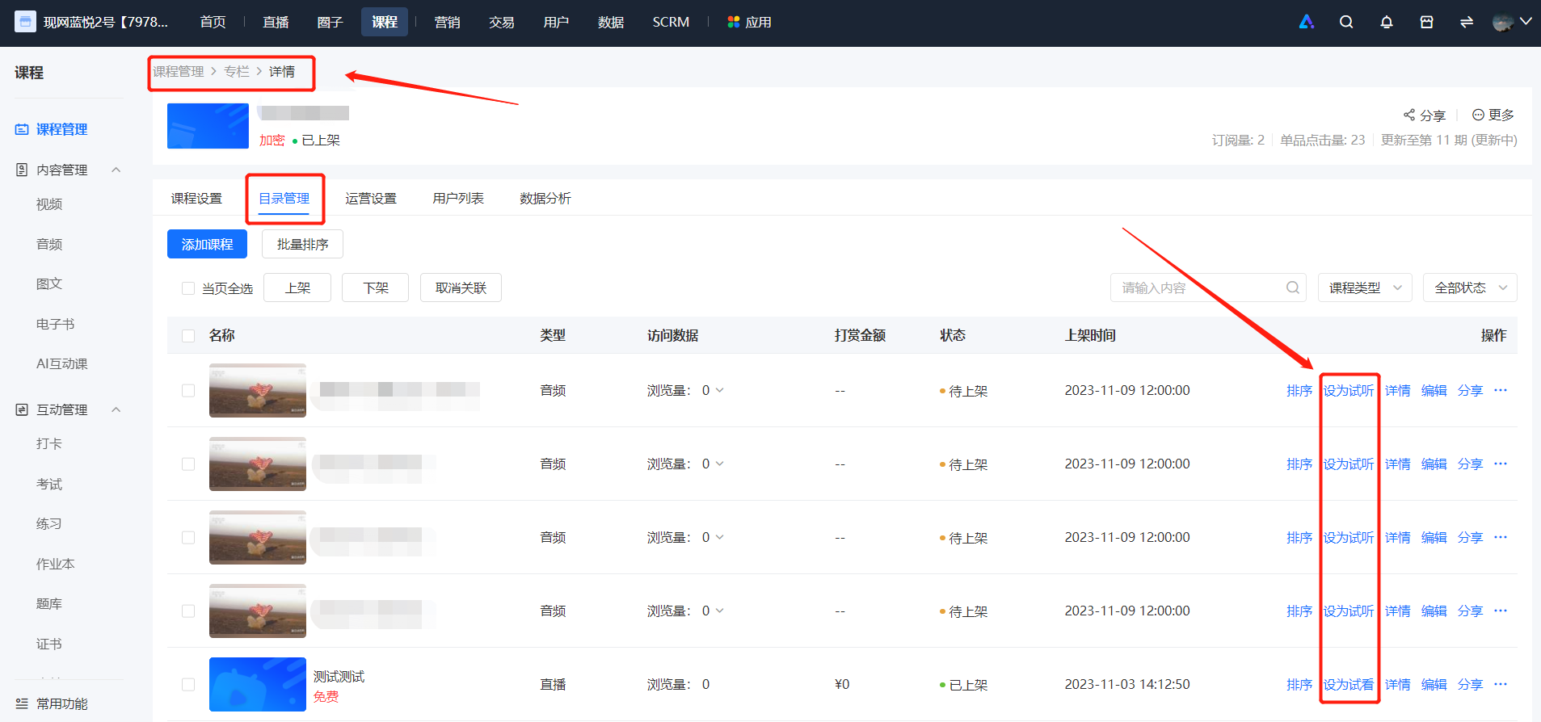Screen dimensions: 1541x722
Task: Check the header select-all checkbox beside 名称
Action: point(188,336)
